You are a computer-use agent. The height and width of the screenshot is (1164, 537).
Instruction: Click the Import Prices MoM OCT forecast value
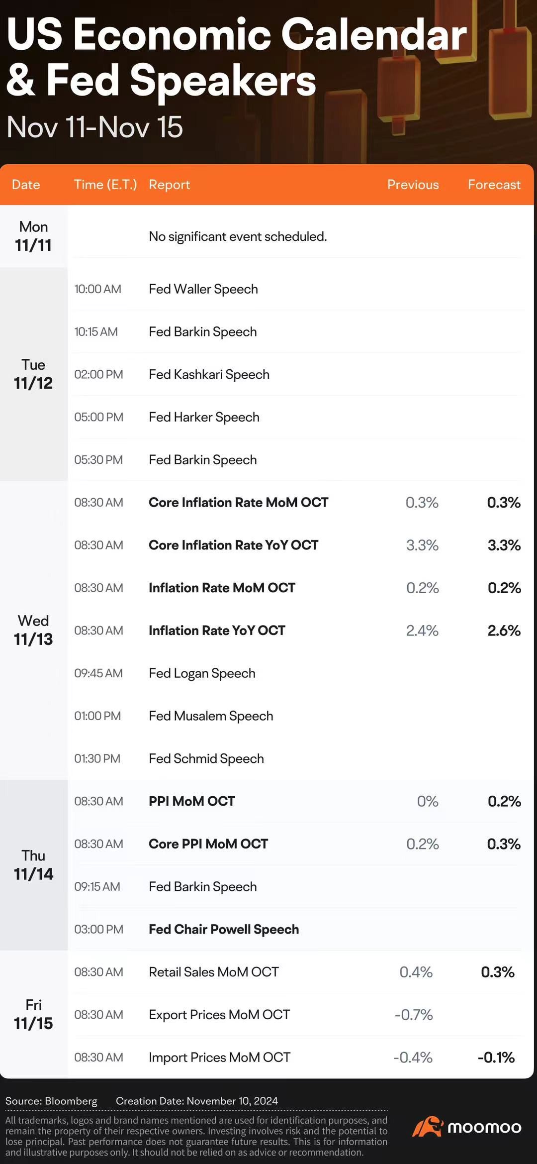[496, 1058]
